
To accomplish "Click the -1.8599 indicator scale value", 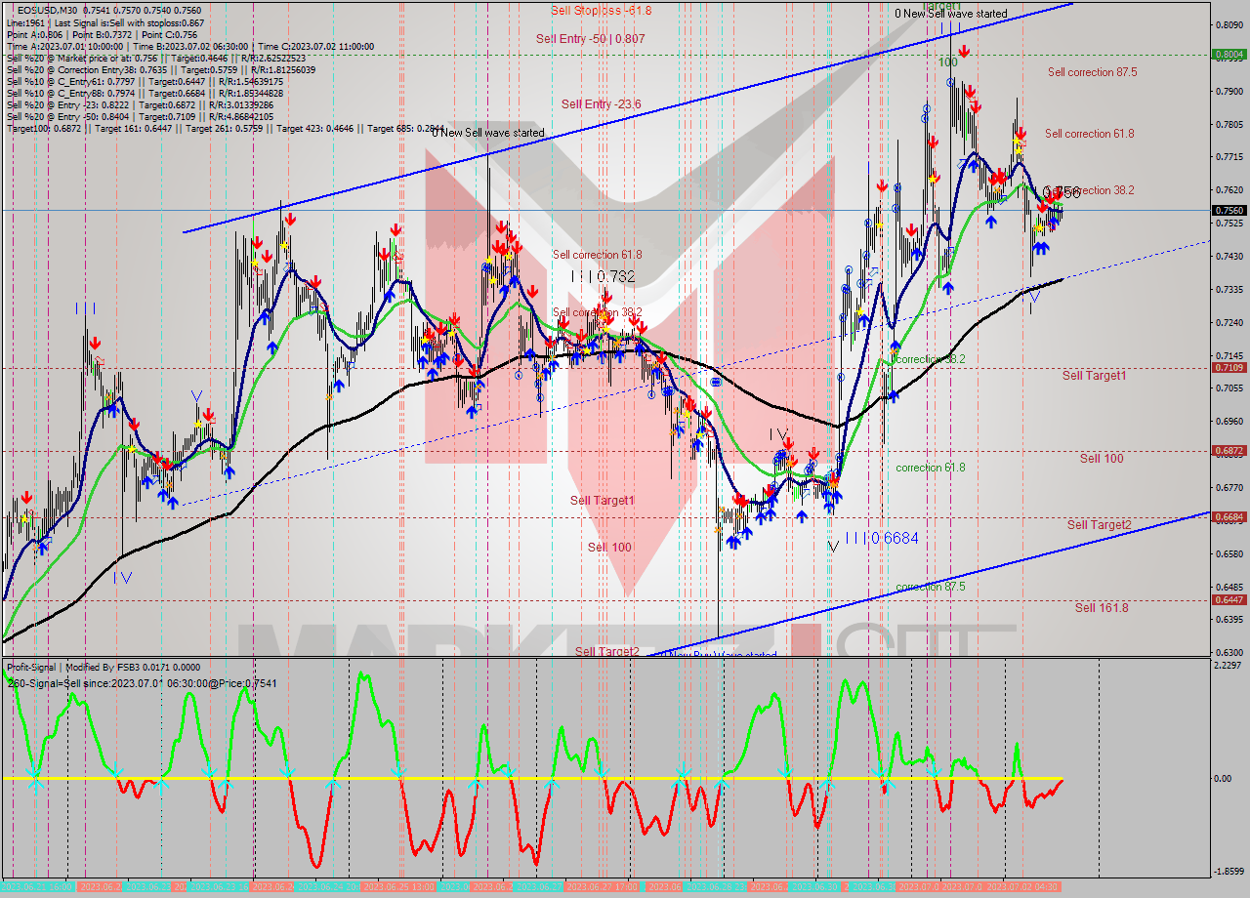I will pos(1229,872).
